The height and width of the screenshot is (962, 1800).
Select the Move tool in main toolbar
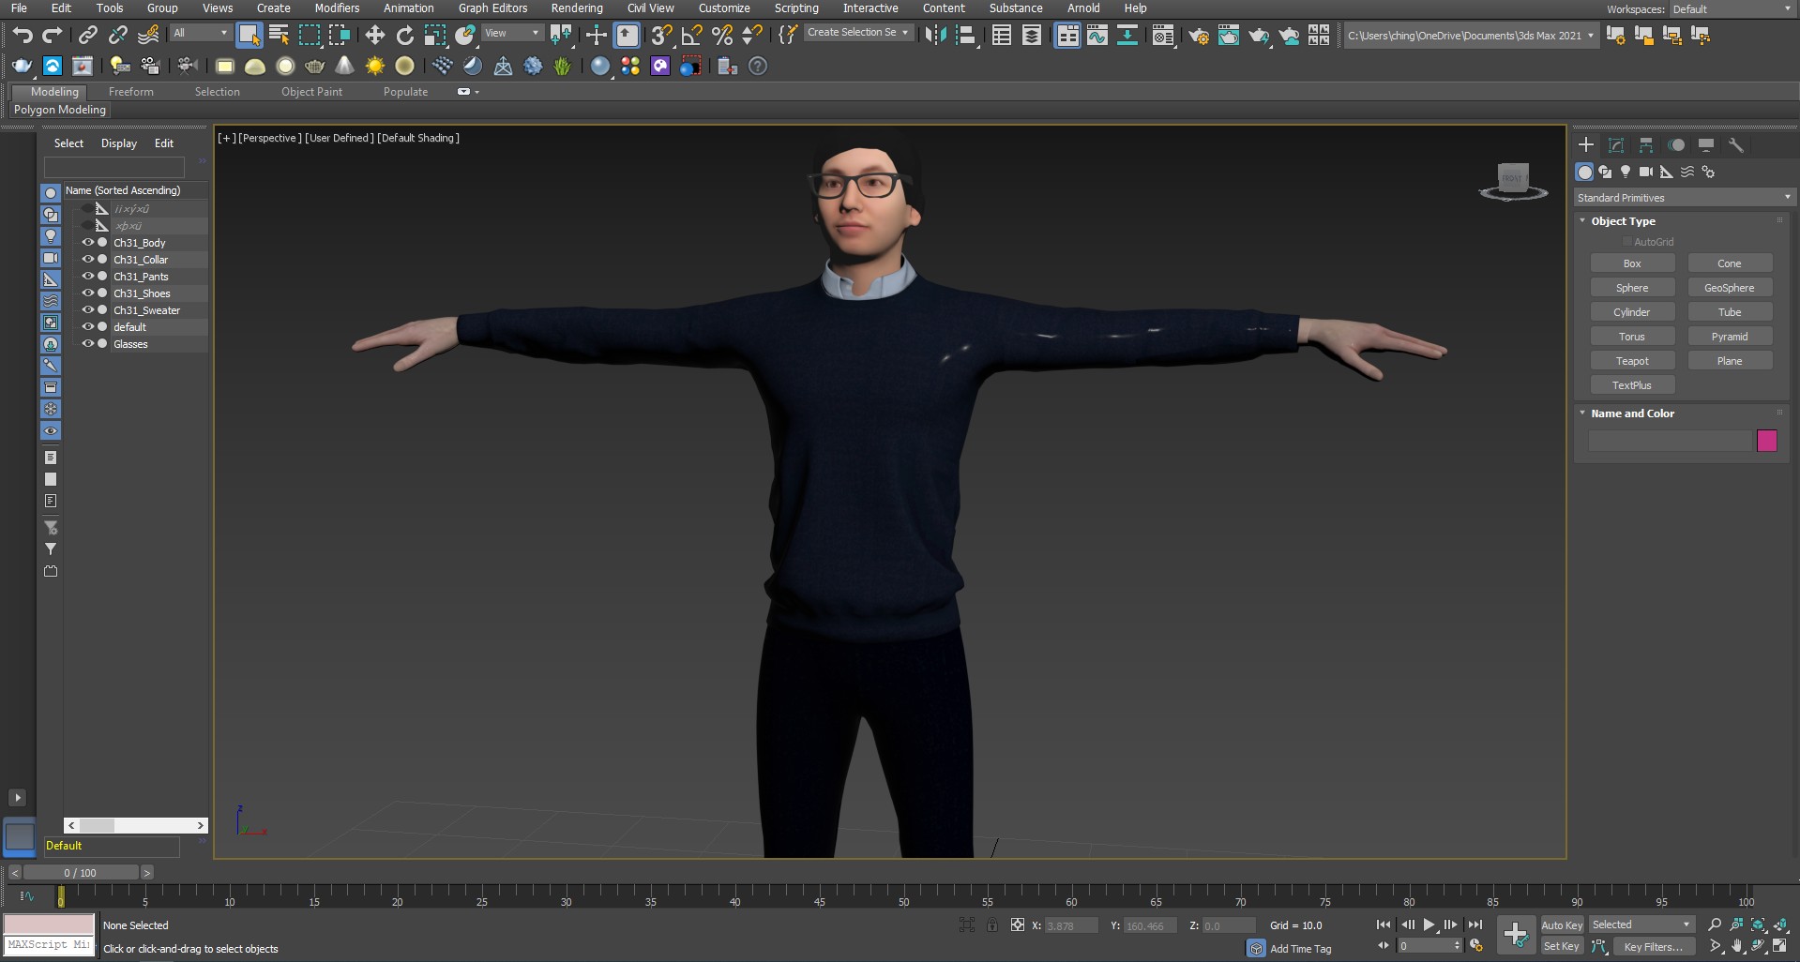(x=374, y=36)
